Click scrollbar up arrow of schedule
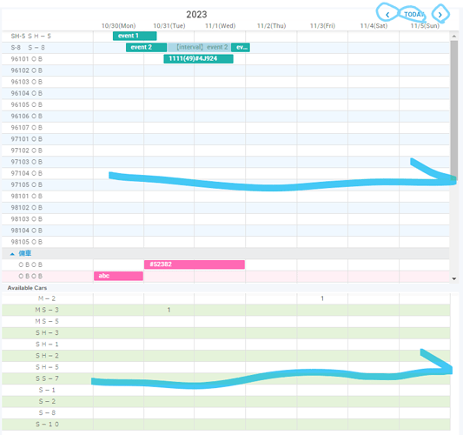 coord(453,36)
